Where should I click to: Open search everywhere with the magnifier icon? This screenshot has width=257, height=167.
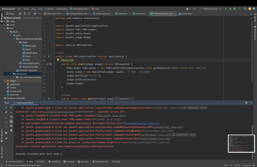point(245,8)
